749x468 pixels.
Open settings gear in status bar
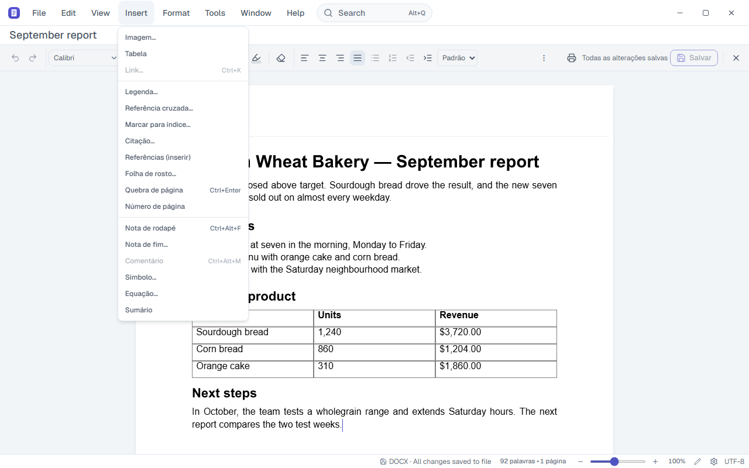tap(714, 462)
